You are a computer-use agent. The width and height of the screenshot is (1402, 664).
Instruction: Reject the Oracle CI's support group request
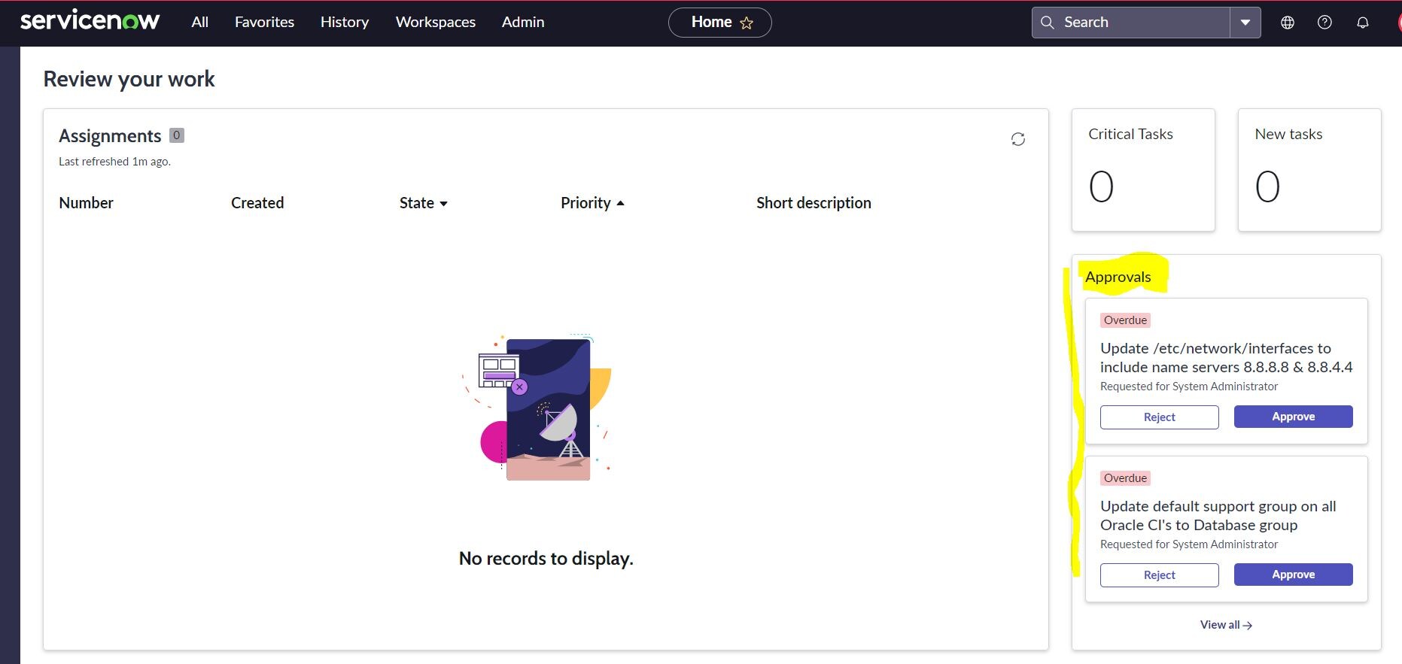point(1159,575)
